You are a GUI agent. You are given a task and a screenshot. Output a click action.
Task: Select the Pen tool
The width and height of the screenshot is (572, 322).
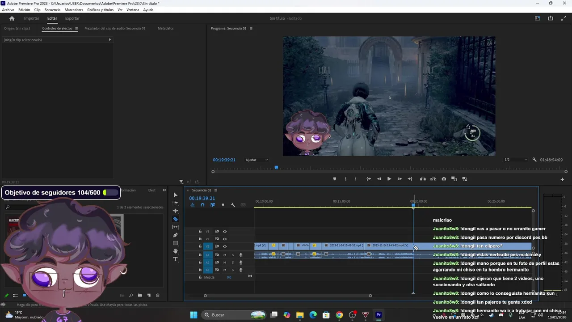(x=175, y=235)
